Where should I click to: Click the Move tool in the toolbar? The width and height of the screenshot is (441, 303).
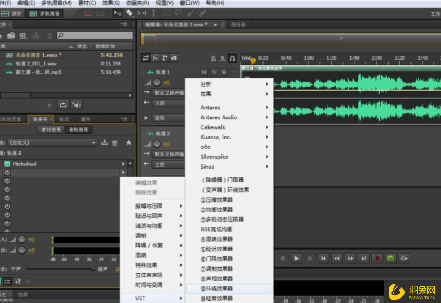tap(118, 13)
